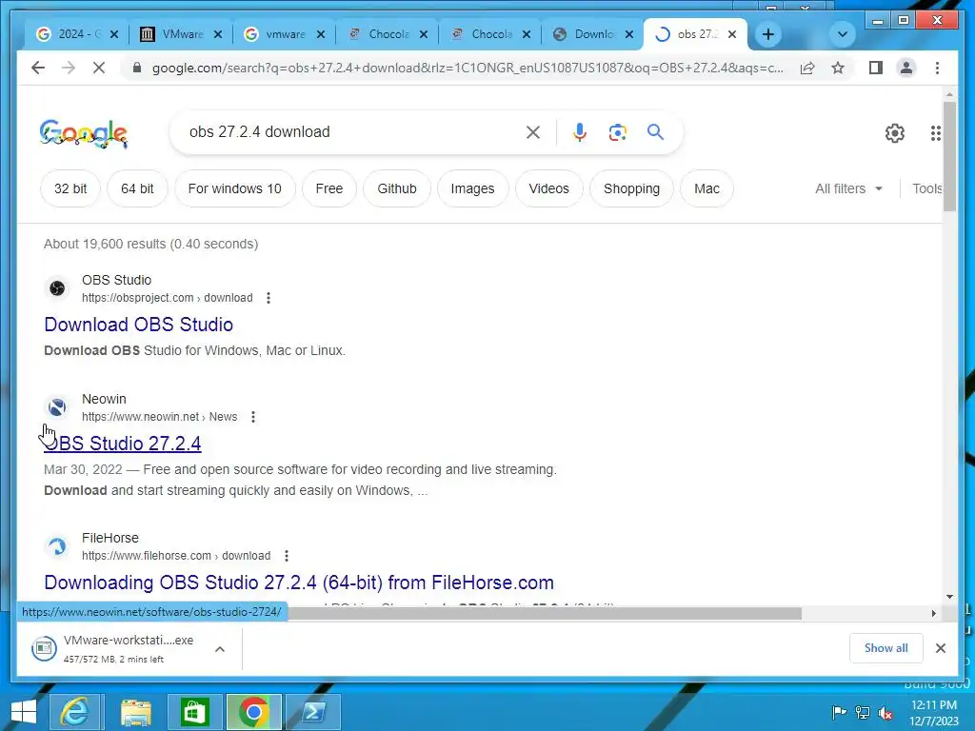Image resolution: width=975 pixels, height=731 pixels.
Task: Click the forward navigation arrow
Action: click(x=69, y=68)
